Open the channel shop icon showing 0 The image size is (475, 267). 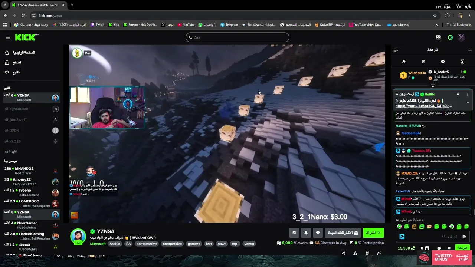425,248
